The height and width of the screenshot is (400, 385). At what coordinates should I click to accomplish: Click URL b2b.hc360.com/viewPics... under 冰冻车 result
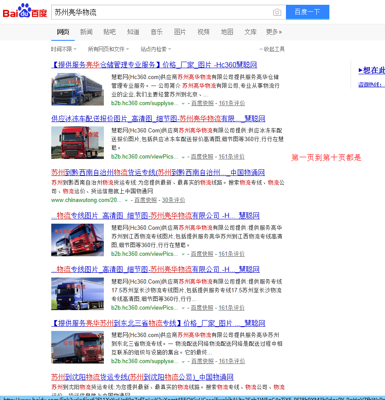tap(145, 157)
